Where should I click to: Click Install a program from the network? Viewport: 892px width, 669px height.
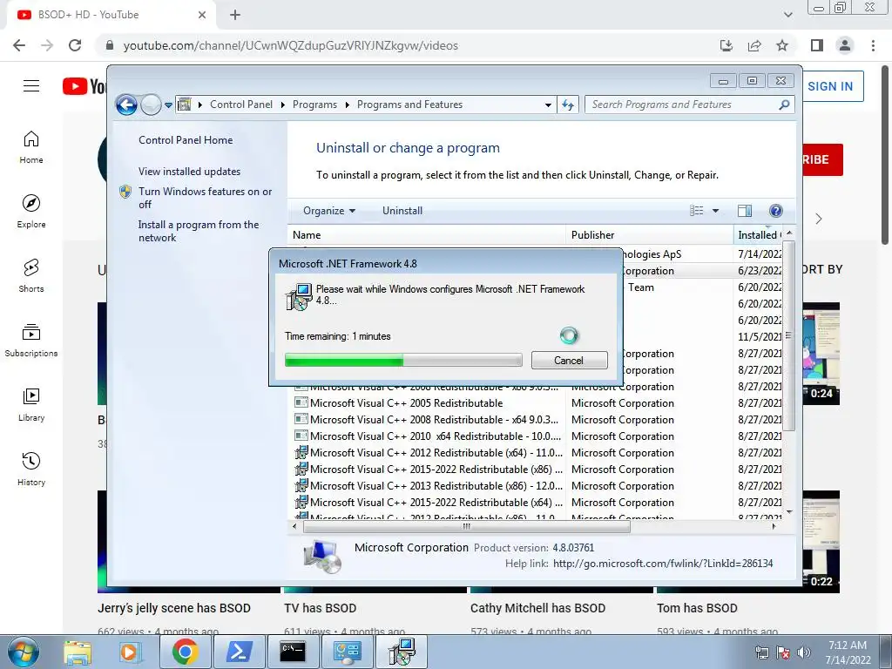point(199,231)
